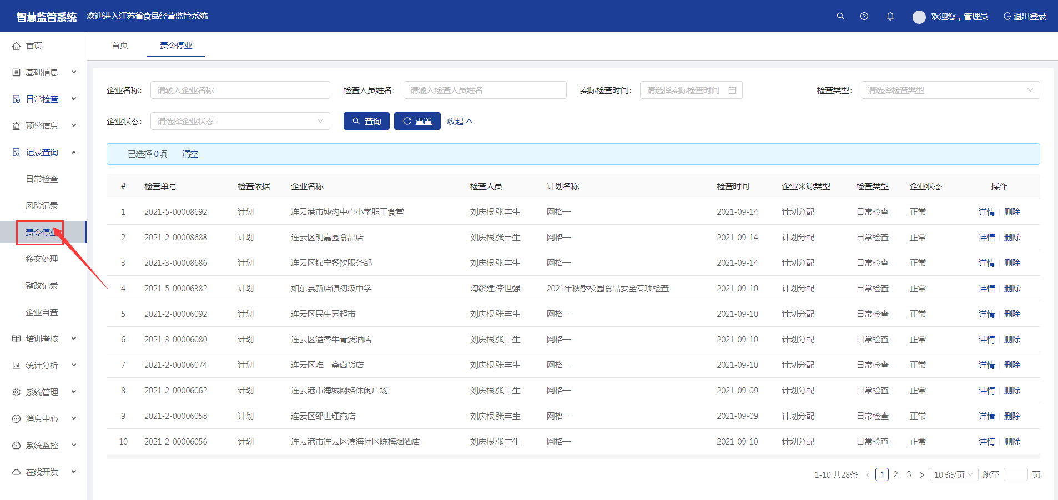
Task: Open the 企业状态 dropdown
Action: pos(240,122)
